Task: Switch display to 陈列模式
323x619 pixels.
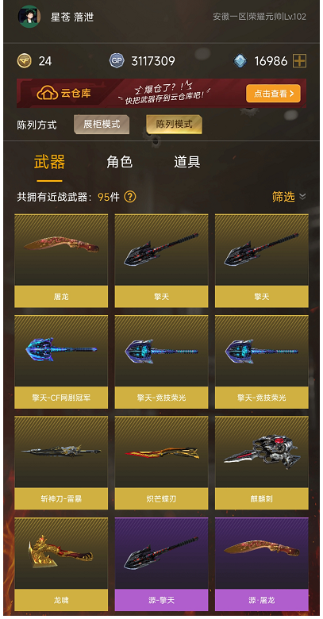Action: tap(174, 125)
